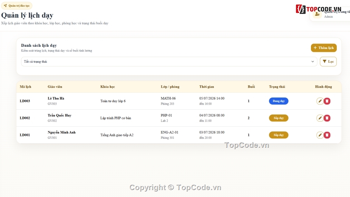This screenshot has width=350, height=197.
Task: Click the 'Lớp / phòng' column header
Action: (x=170, y=87)
